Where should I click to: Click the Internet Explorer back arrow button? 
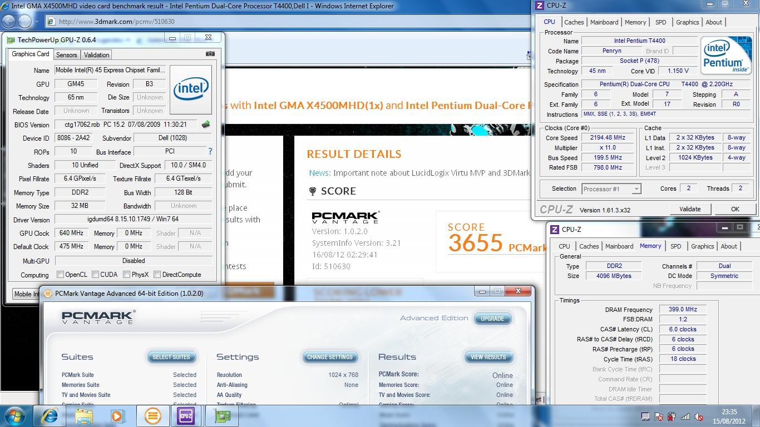coord(9,21)
